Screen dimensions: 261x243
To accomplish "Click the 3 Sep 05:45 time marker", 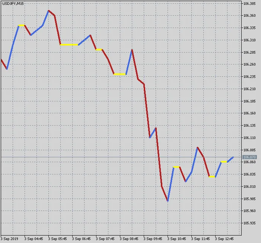I will pos(57,239).
